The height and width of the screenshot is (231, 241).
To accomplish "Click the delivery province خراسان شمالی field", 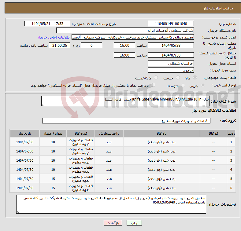I will click(x=171, y=64).
